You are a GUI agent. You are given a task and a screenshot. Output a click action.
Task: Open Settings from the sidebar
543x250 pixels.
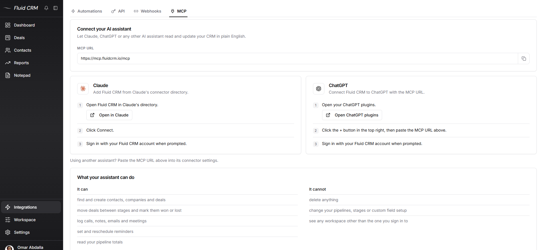click(x=31, y=232)
